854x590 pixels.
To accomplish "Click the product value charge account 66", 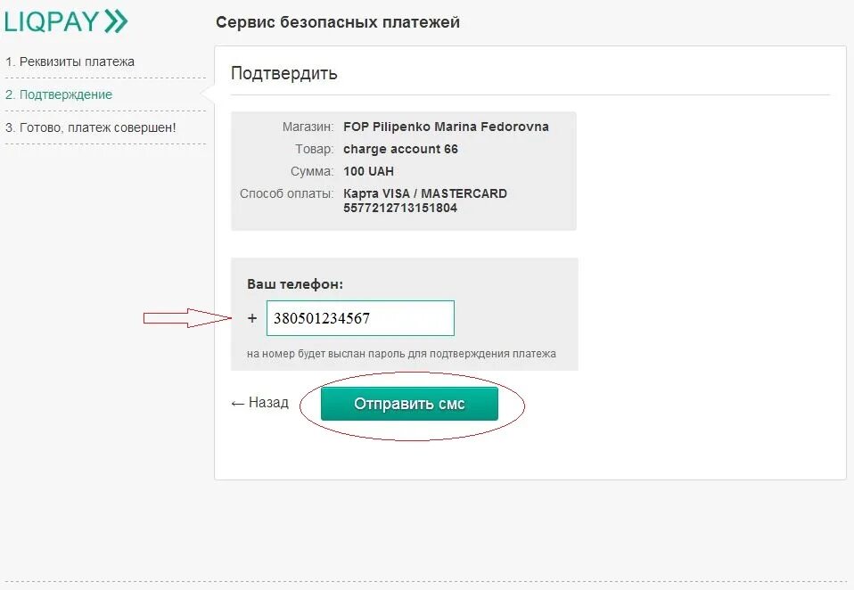I will click(400, 149).
